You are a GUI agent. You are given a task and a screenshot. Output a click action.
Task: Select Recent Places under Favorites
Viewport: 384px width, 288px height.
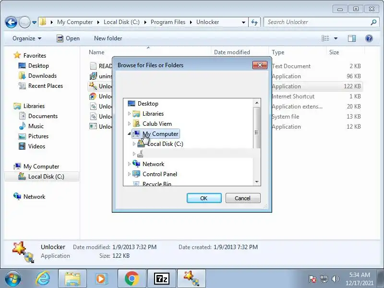(x=46, y=86)
